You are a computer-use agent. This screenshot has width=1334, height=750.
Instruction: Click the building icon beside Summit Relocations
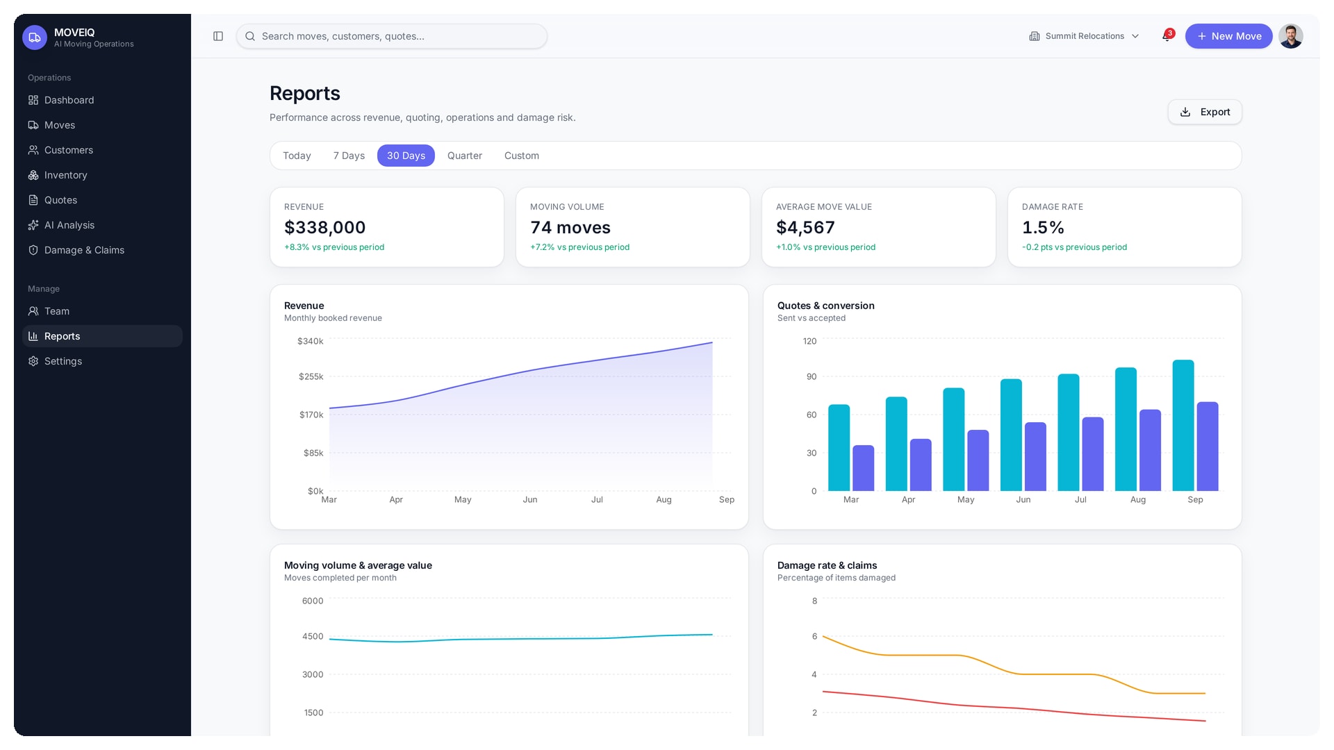(x=1035, y=36)
